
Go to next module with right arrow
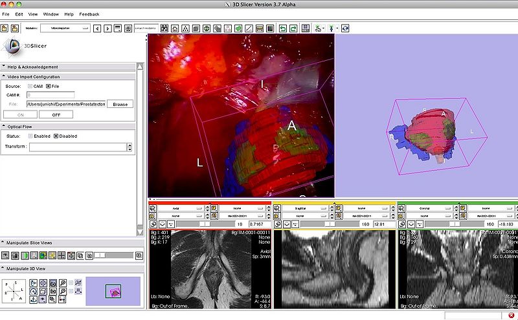click(107, 28)
